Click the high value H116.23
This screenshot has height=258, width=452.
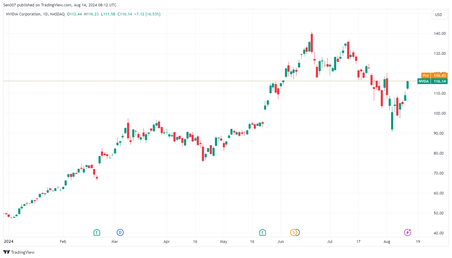pos(91,14)
